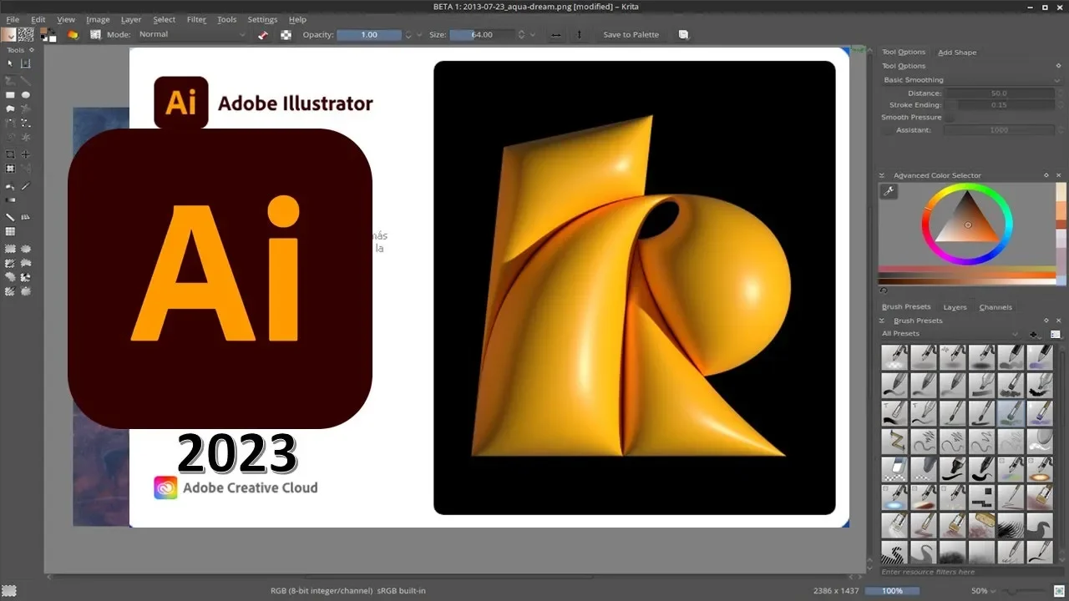Open the blending Mode dropdown set to Normal
This screenshot has width=1069, height=601.
192,35
